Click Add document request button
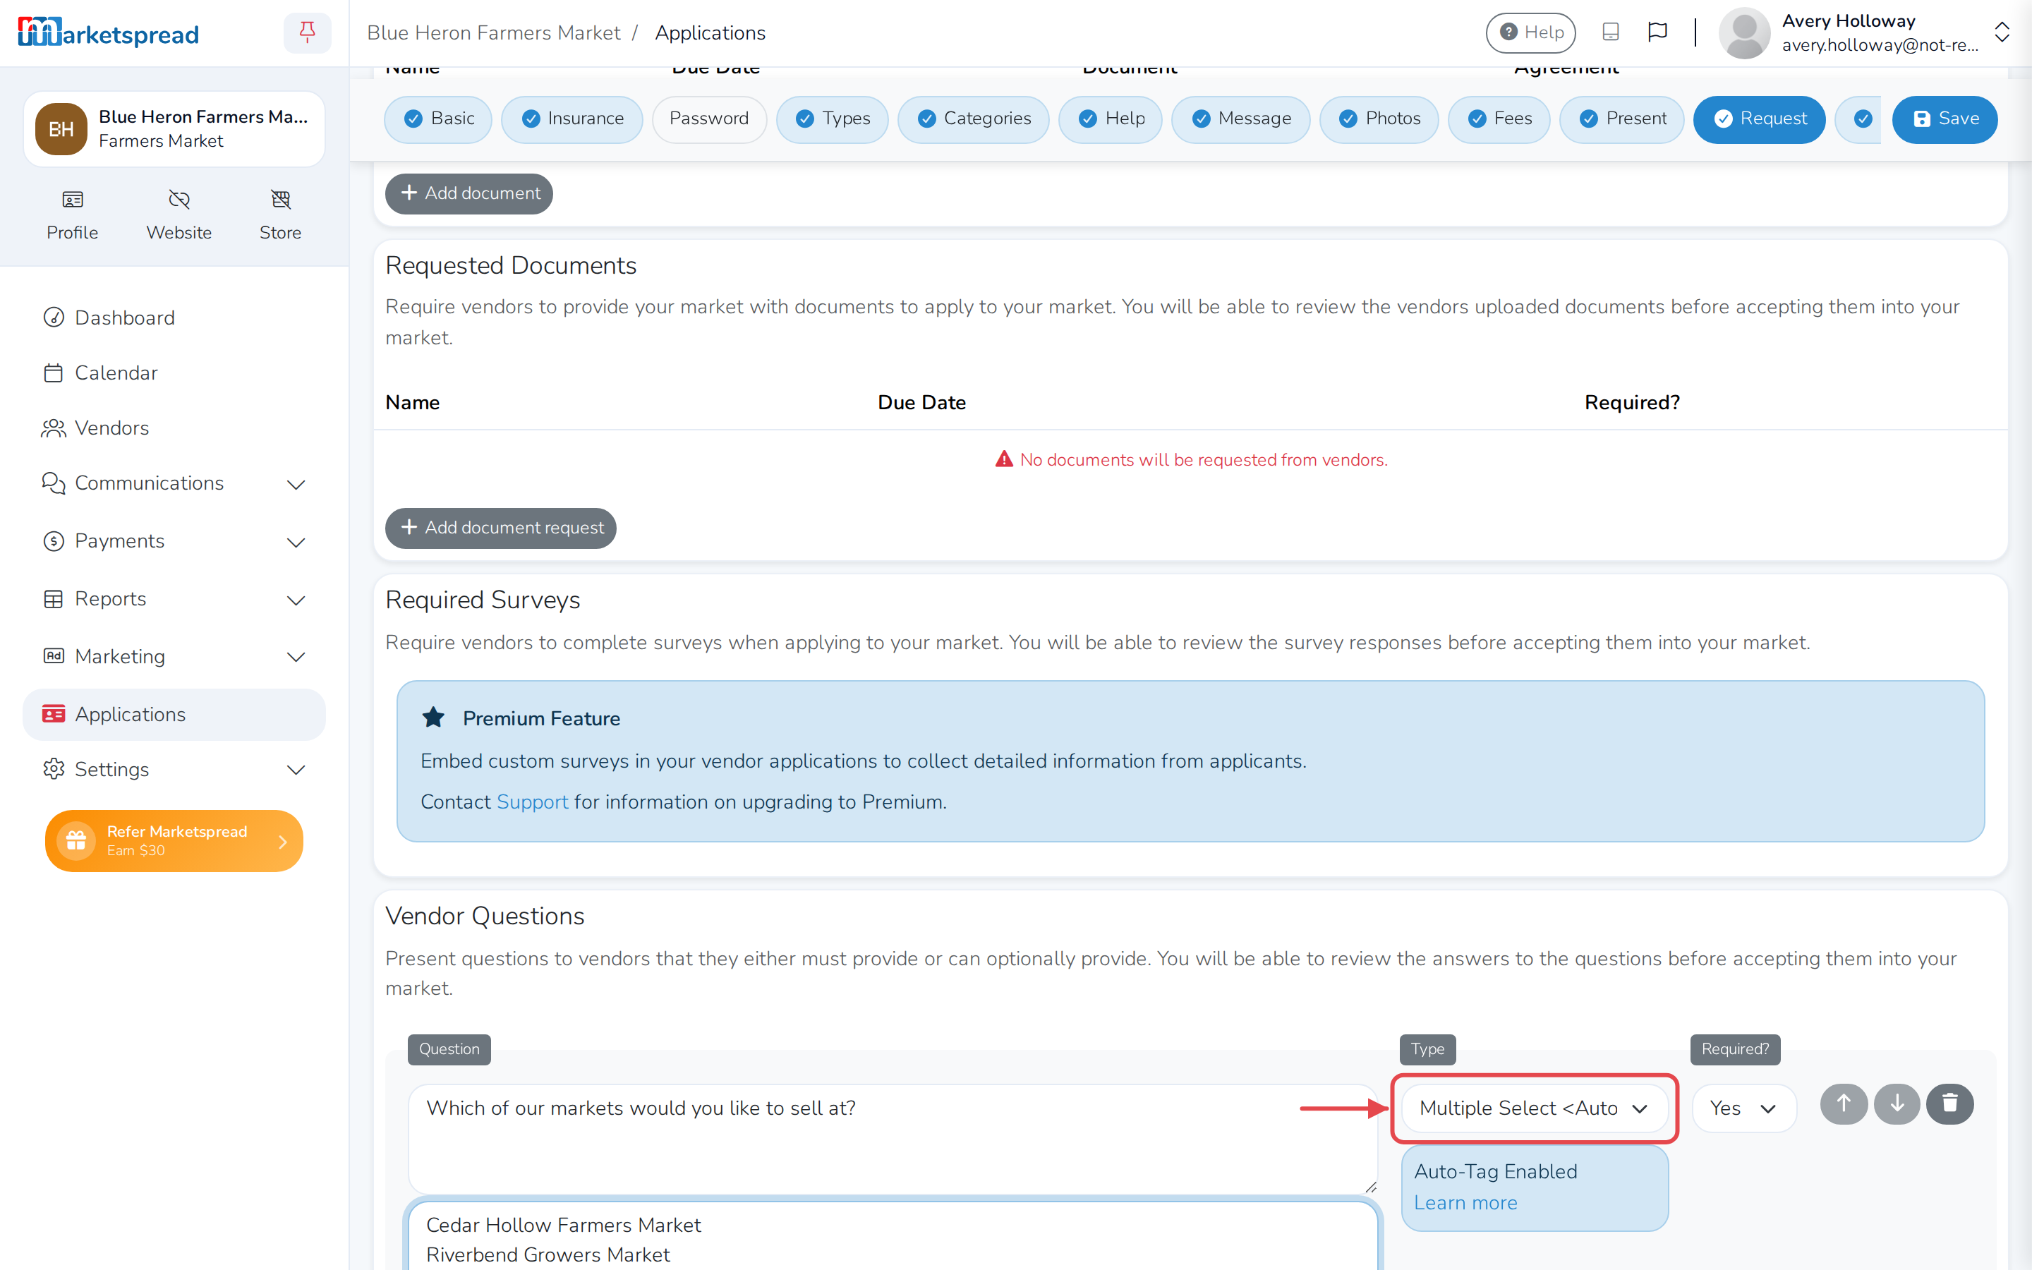 click(500, 528)
